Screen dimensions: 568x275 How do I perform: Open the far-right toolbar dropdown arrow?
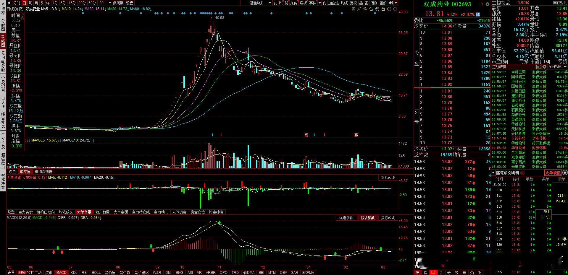point(396,3)
